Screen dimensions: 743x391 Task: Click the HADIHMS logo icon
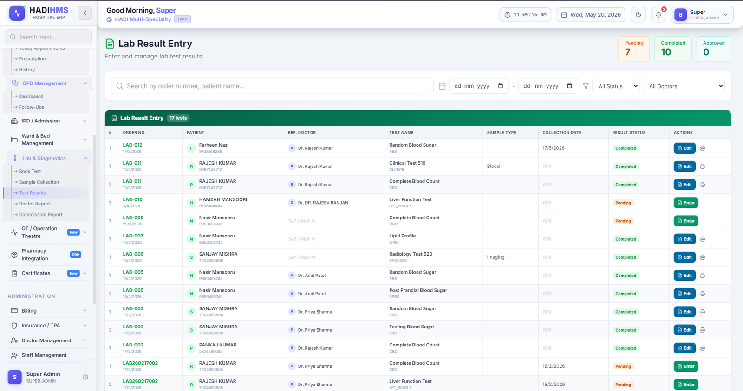[x=17, y=13]
